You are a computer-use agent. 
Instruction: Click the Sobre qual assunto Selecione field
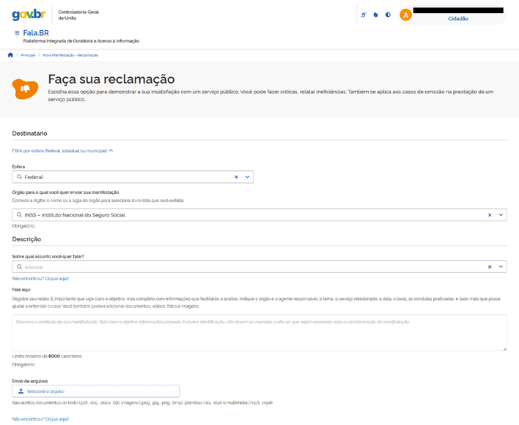click(x=259, y=267)
